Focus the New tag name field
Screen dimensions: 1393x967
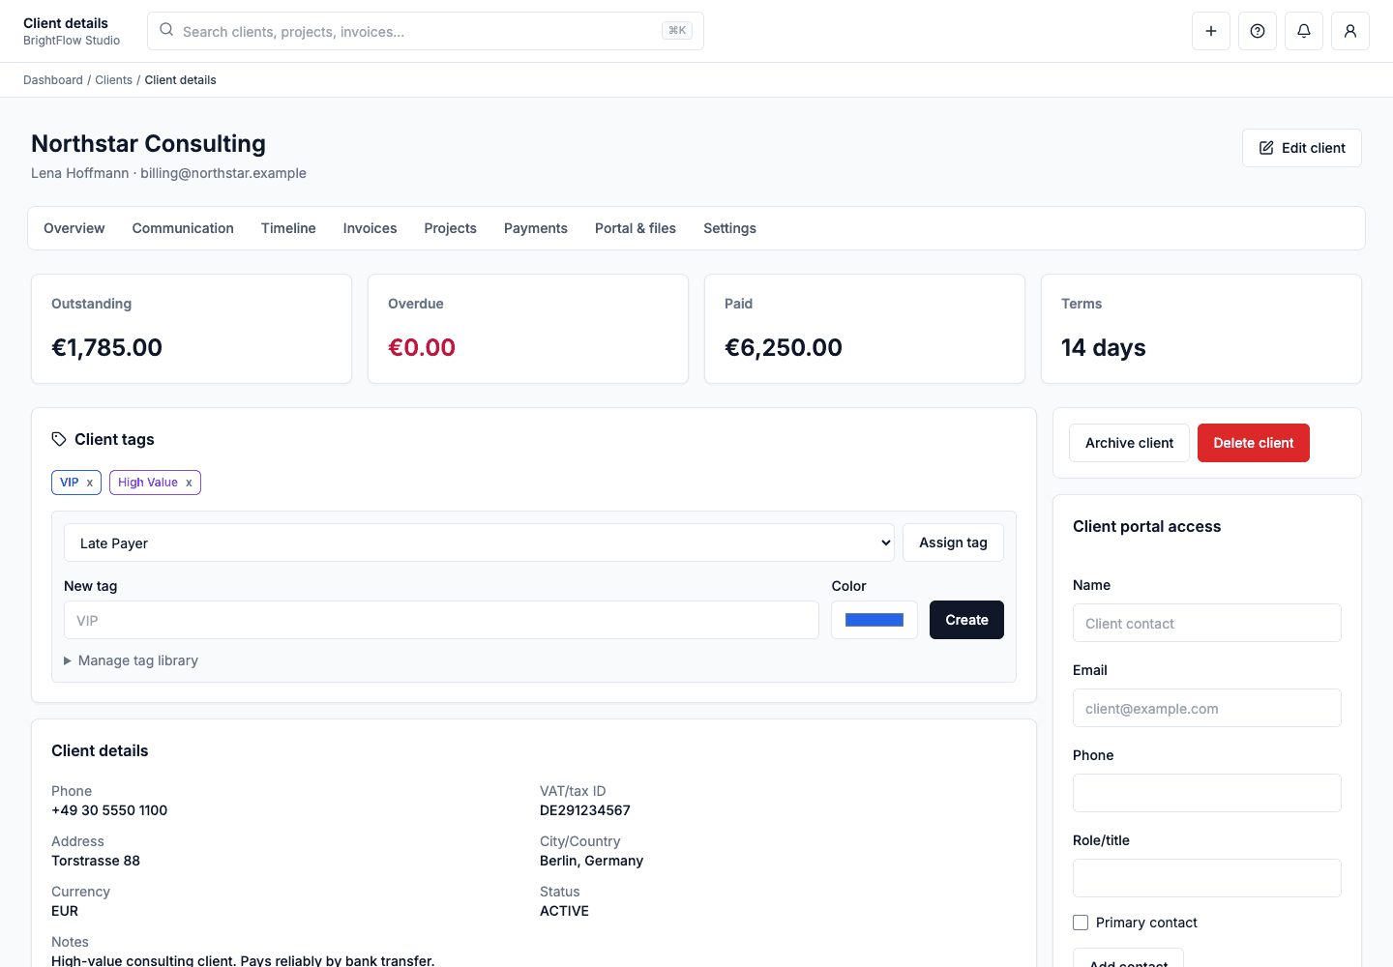click(x=441, y=620)
